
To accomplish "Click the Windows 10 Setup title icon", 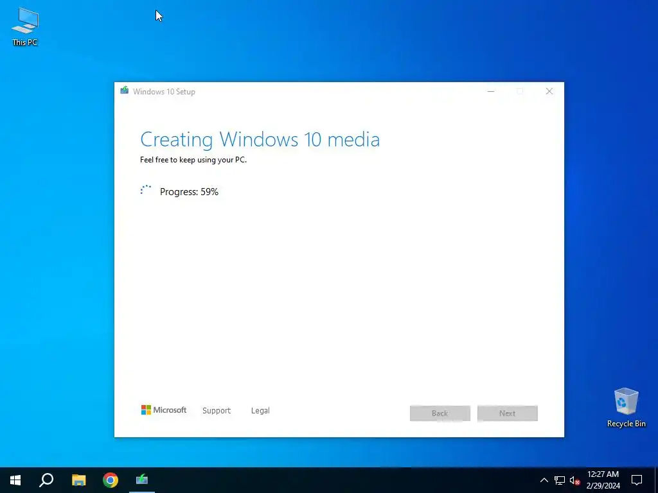I will (x=124, y=91).
